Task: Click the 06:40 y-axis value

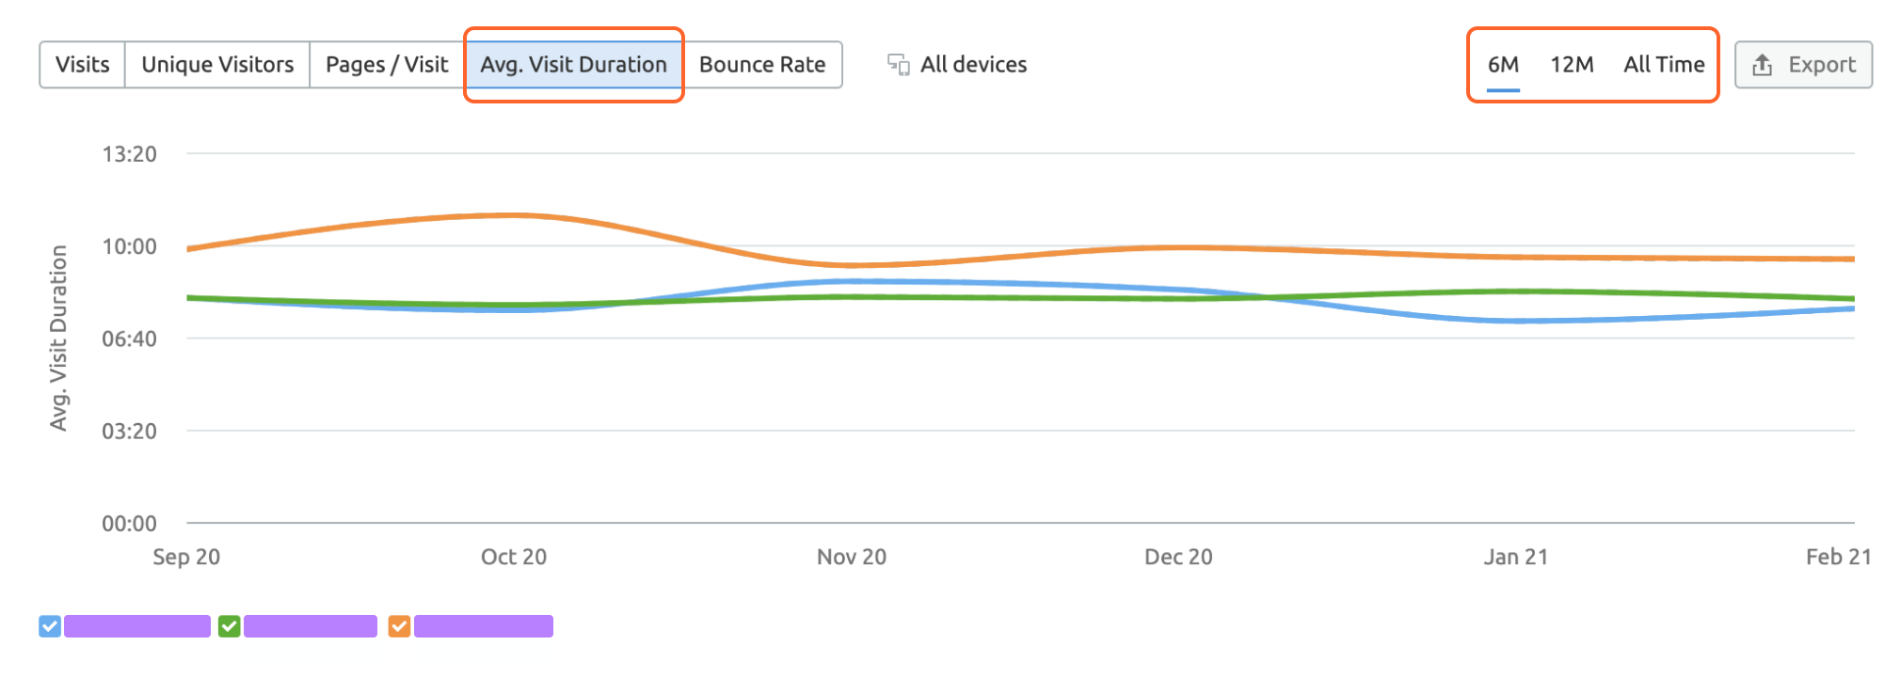Action: pos(129,338)
